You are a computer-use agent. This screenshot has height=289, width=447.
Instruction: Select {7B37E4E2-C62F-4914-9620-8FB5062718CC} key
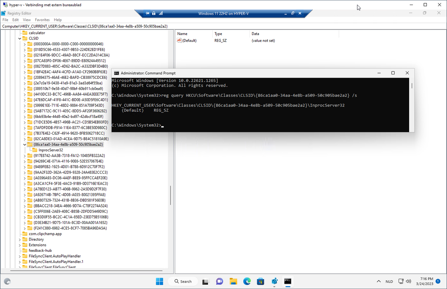(x=69, y=133)
